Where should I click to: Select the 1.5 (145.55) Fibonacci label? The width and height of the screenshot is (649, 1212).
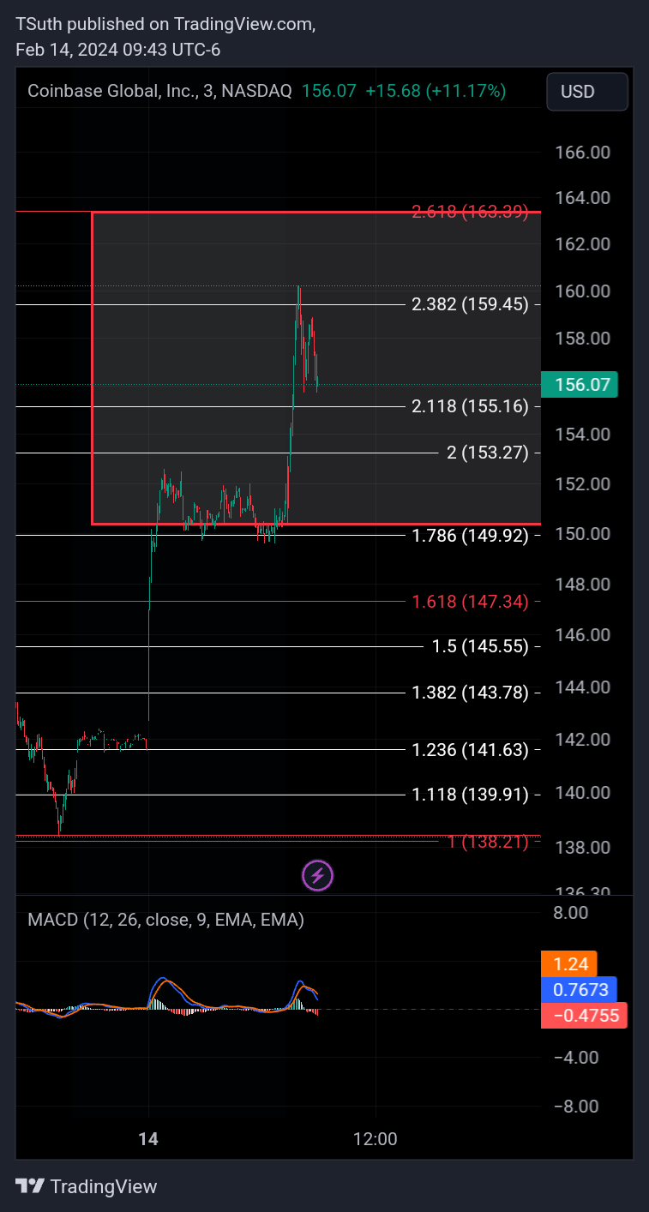480,647
